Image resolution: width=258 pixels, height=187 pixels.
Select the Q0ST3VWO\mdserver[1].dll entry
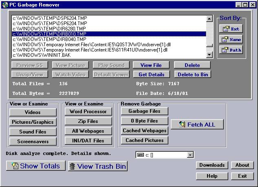pos(109,45)
